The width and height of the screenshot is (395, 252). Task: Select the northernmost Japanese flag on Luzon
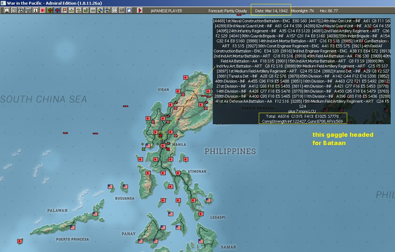tap(186, 78)
